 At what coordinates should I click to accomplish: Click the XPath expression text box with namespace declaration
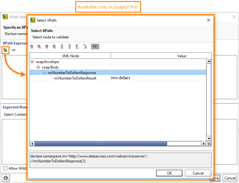[x=121, y=160]
